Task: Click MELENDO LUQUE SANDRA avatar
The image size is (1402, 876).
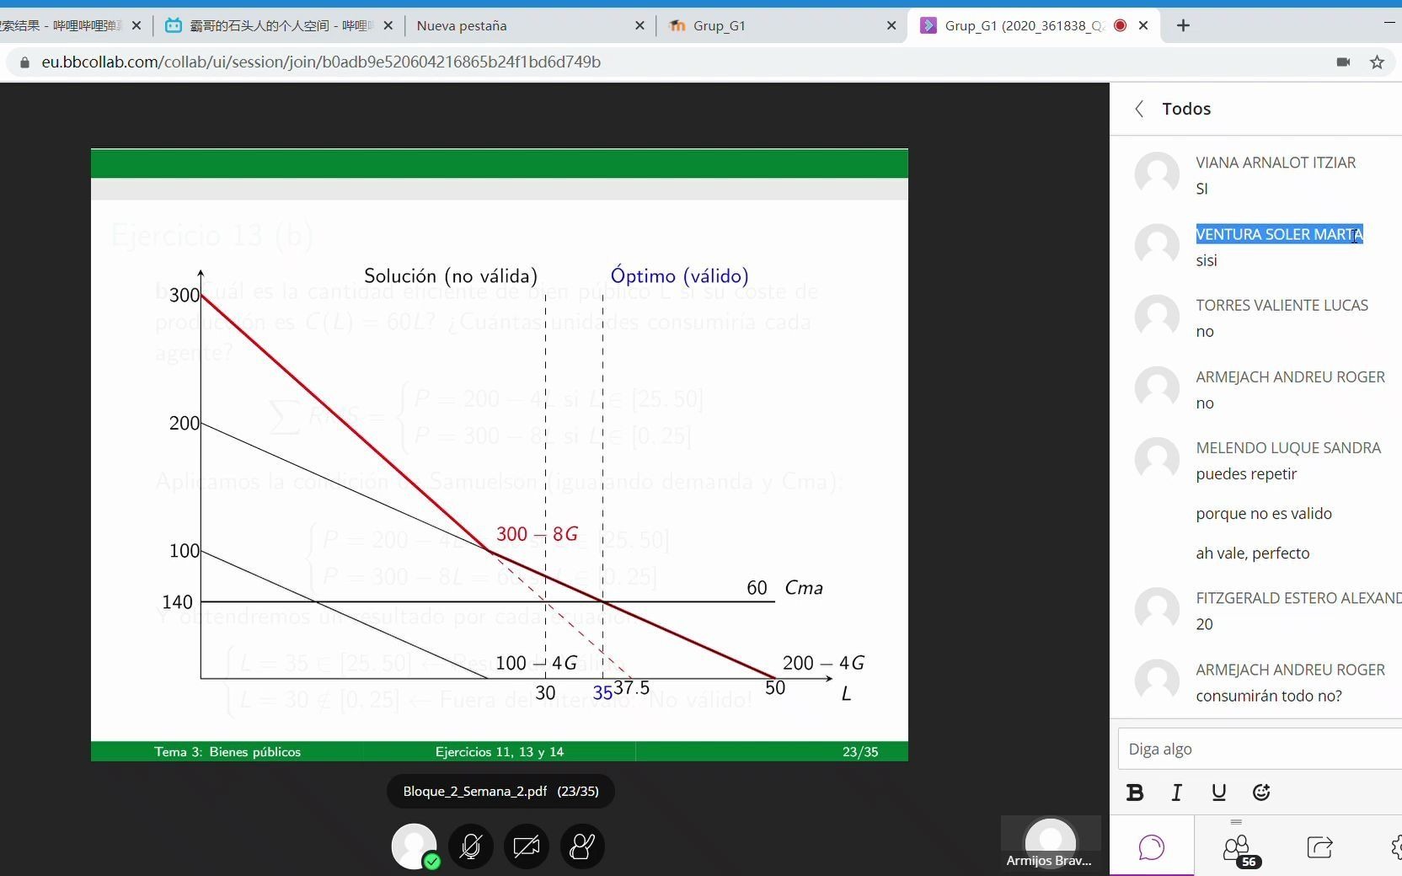Action: 1157,460
